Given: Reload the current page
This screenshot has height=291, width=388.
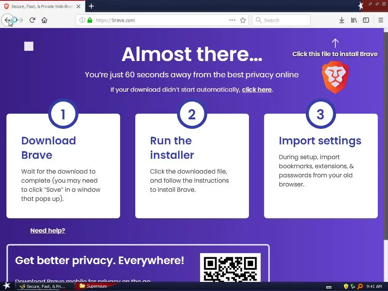Looking at the screenshot, I should tap(32, 20).
